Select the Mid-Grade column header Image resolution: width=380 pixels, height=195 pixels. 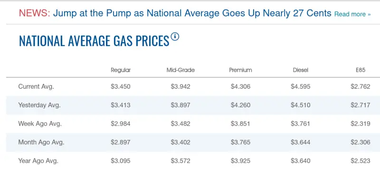click(x=180, y=70)
